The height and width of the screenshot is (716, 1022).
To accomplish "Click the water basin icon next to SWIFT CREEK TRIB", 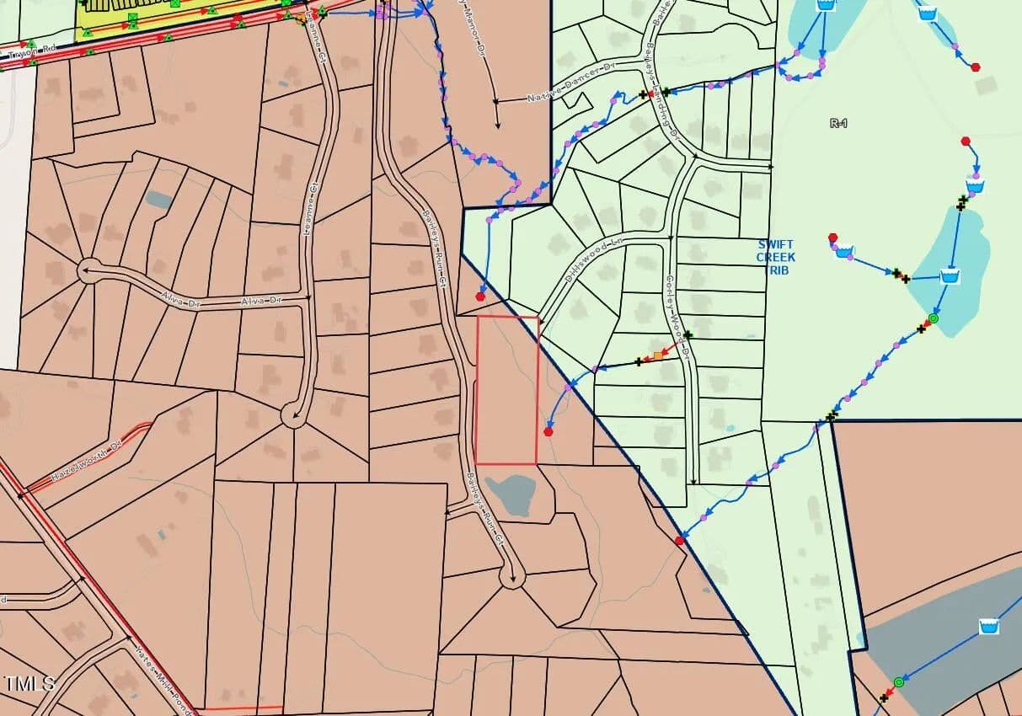I will [844, 251].
